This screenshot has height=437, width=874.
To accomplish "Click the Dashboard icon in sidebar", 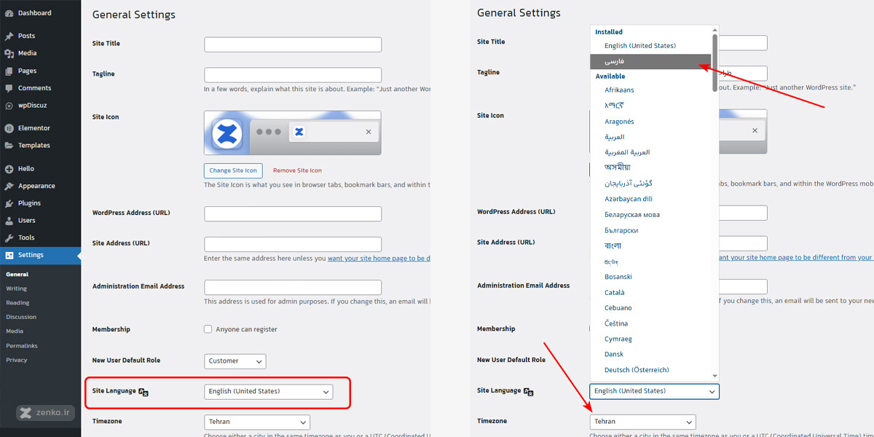I will 9,13.
